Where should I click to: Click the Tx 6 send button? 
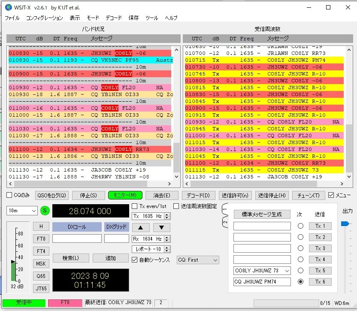point(320,282)
